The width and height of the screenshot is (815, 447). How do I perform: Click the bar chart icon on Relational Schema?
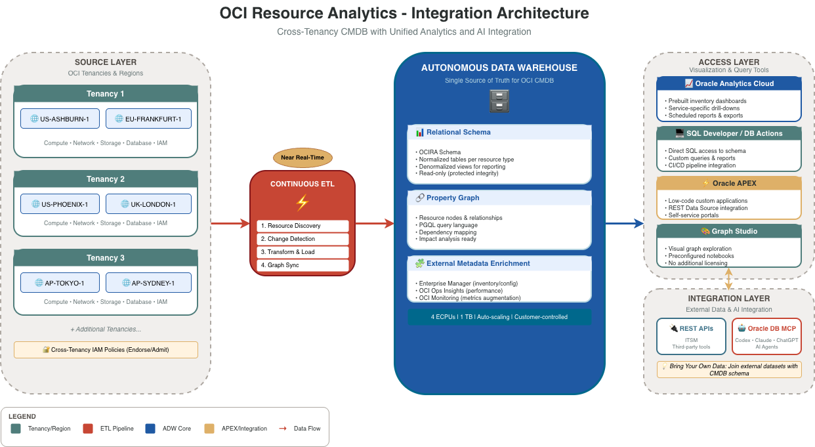coord(419,132)
